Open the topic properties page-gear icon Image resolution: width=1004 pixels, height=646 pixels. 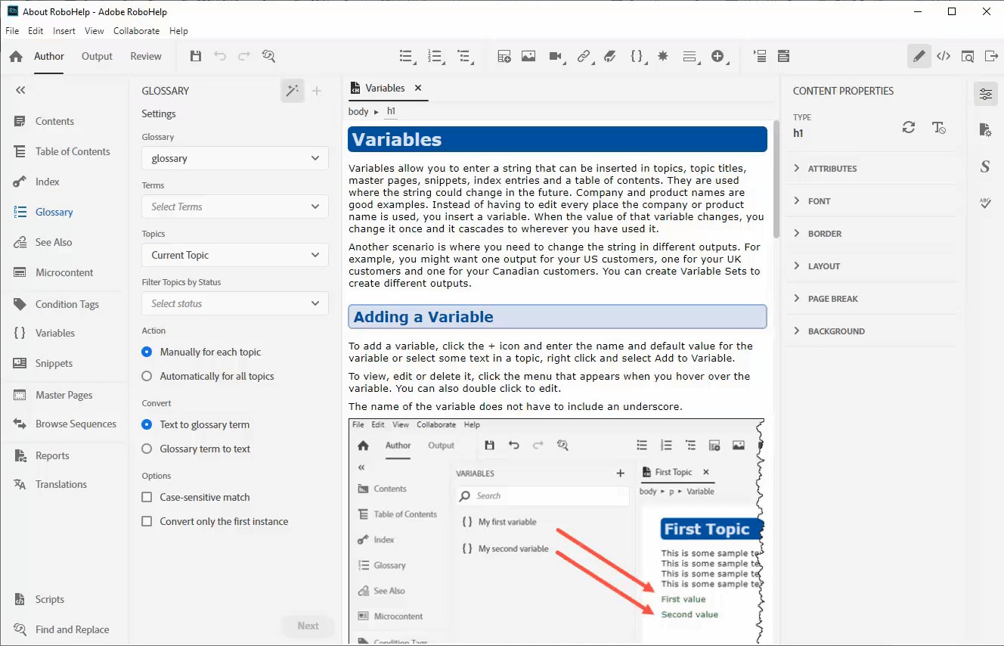point(985,130)
